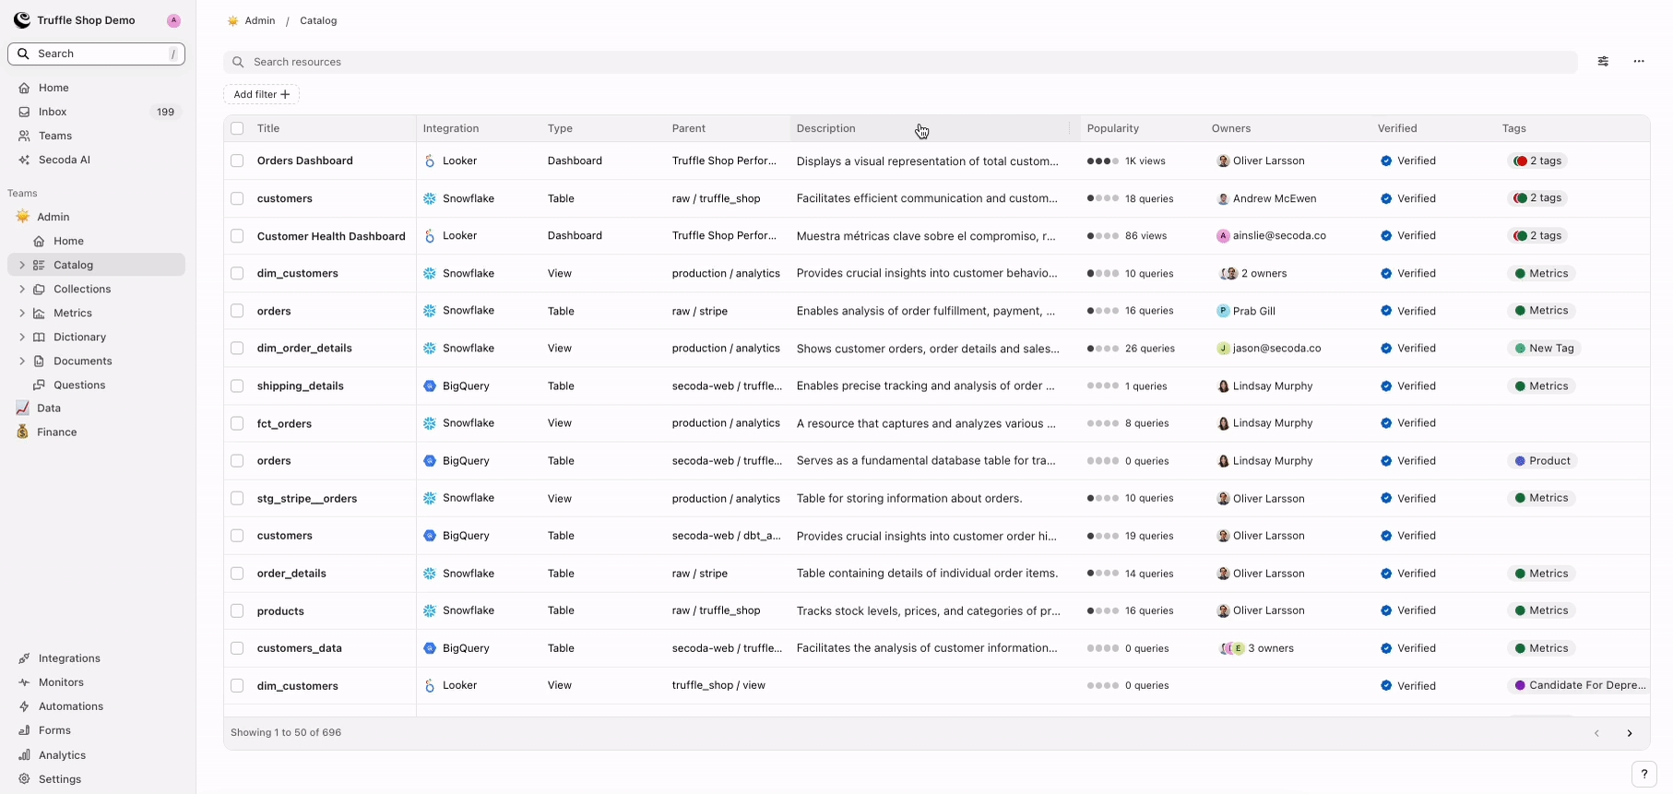The image size is (1673, 794).
Task: Go to Monitors page
Action: tap(61, 682)
